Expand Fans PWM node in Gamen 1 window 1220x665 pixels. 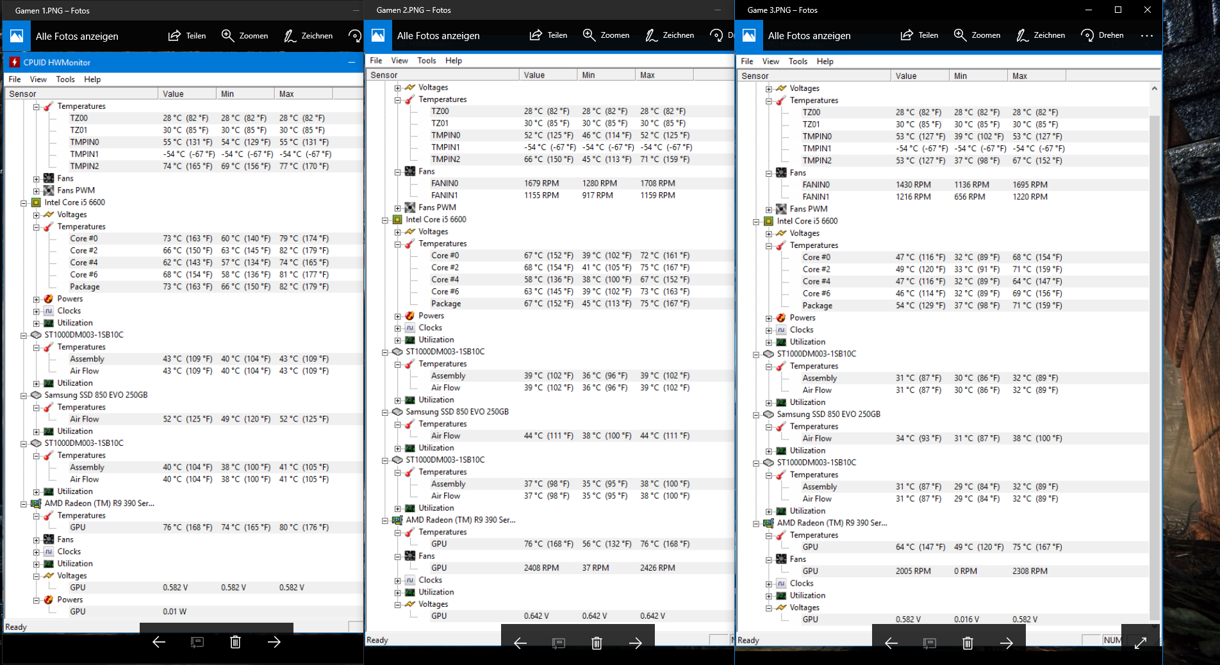coord(37,191)
